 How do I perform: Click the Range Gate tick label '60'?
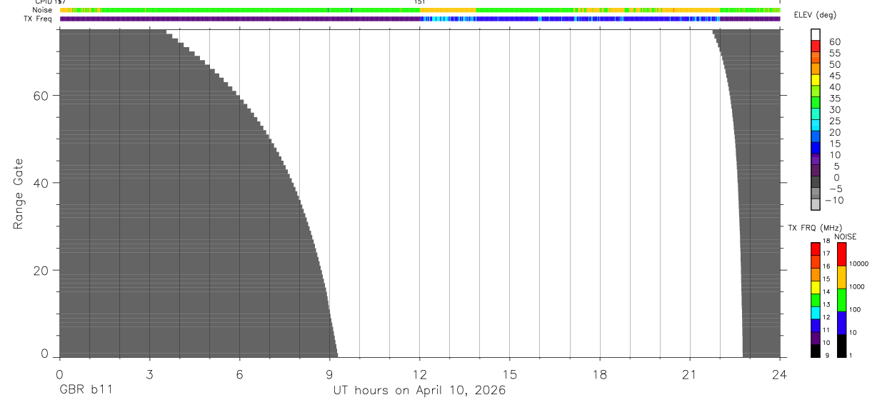41,96
